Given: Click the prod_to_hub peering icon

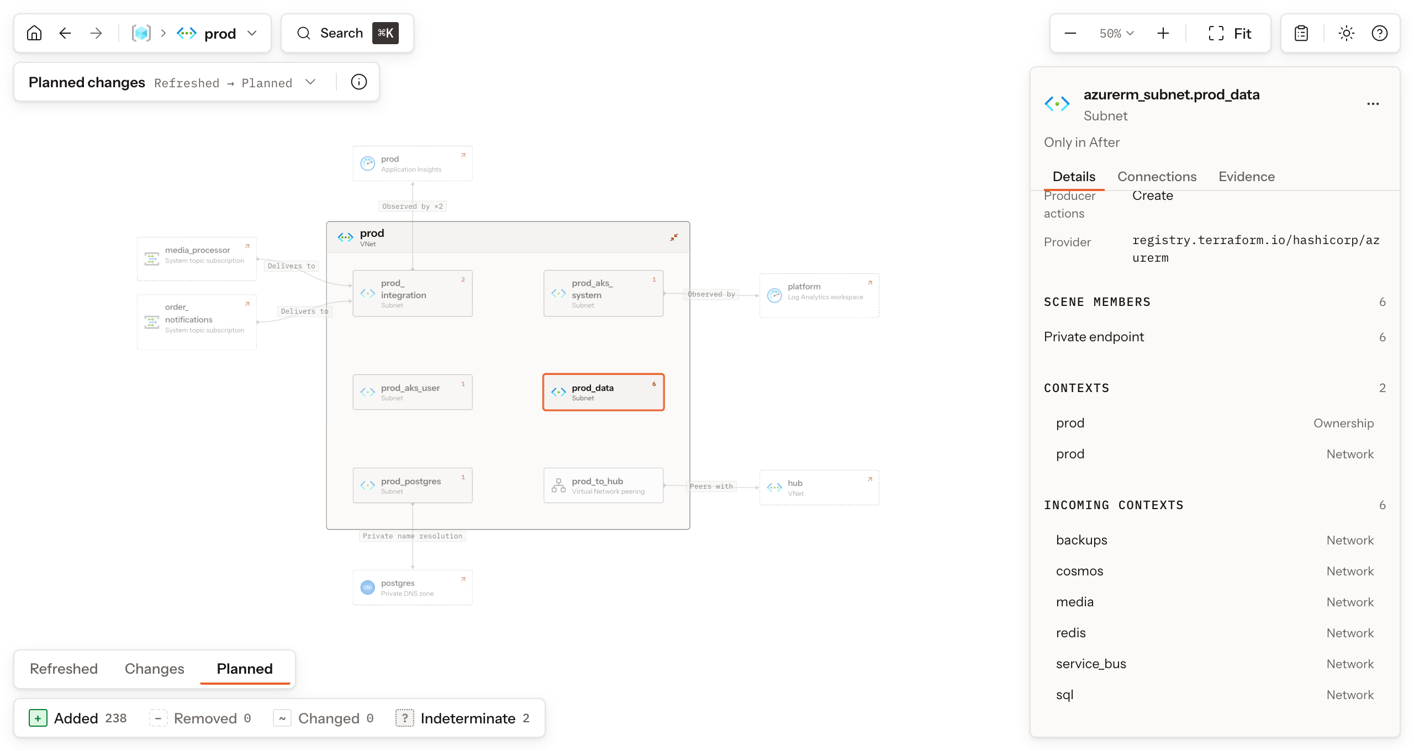Looking at the screenshot, I should pyautogui.click(x=558, y=485).
